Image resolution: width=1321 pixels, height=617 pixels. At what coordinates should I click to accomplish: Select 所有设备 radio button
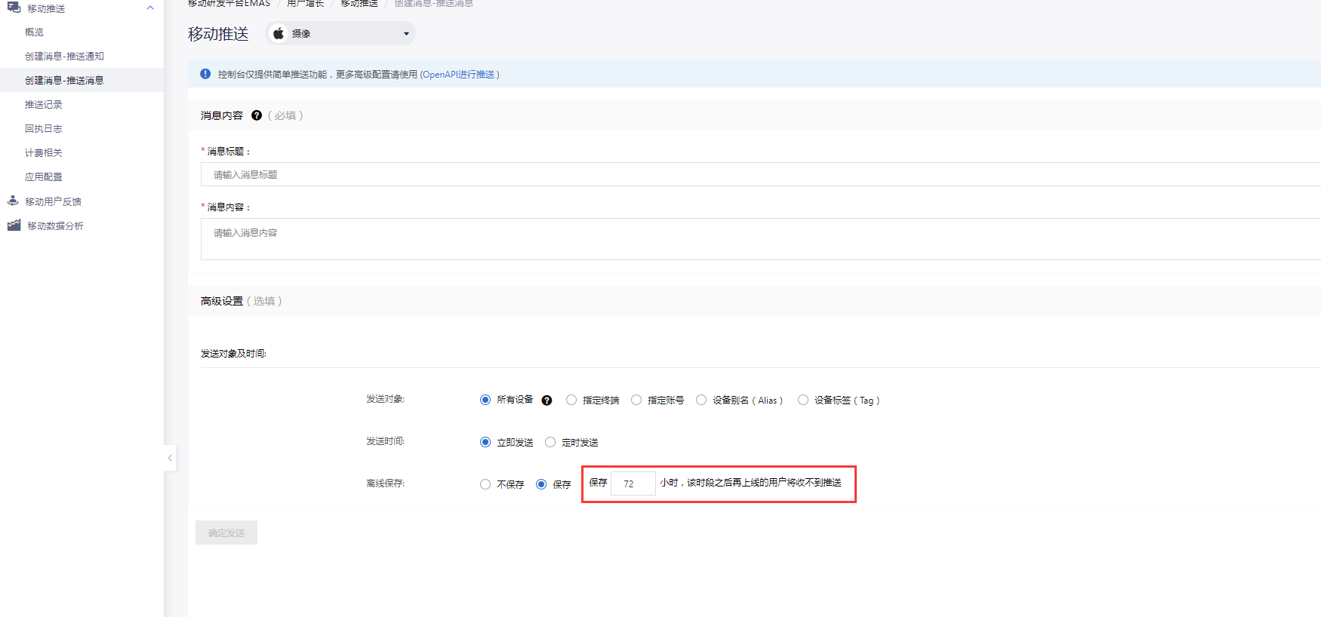coord(485,400)
